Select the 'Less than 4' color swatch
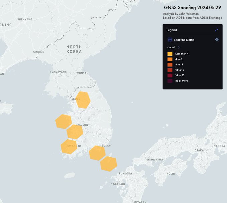The width and height of the screenshot is (227, 203). (170, 54)
